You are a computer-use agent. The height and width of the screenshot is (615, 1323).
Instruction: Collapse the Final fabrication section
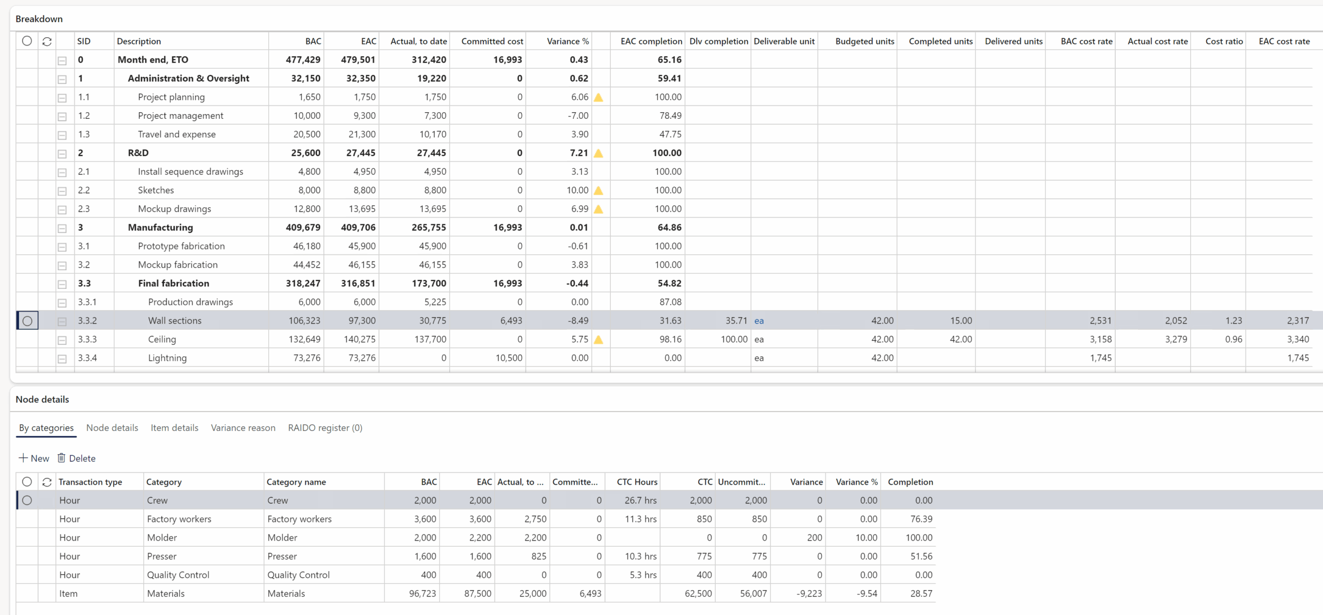tap(62, 283)
